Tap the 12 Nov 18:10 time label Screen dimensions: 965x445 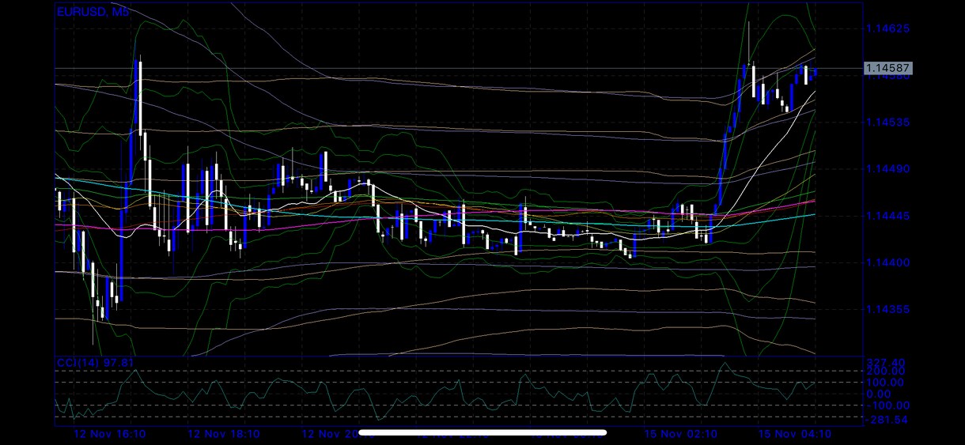coord(224,435)
